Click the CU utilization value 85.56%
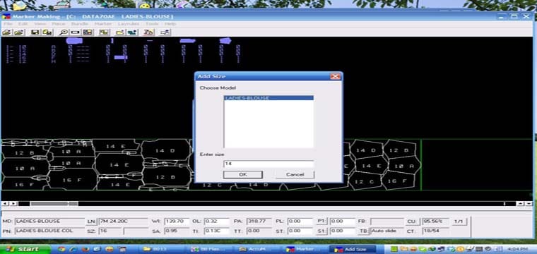Viewport: 537px width, 254px height. coord(435,221)
